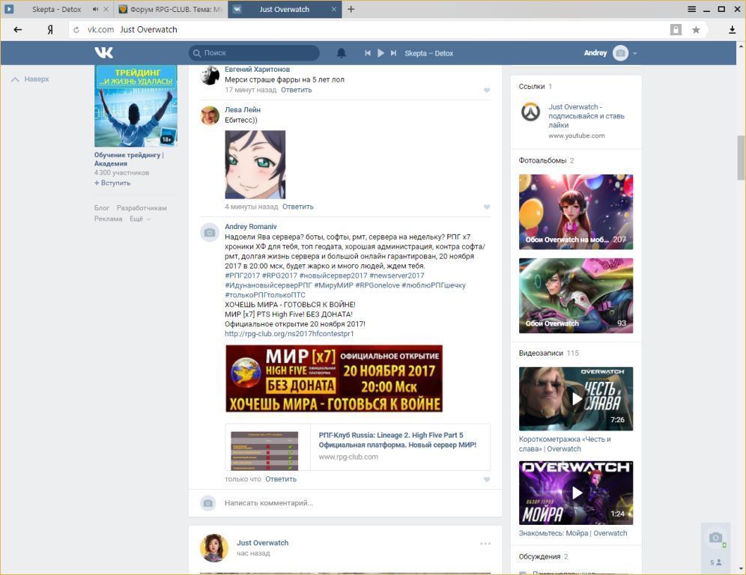Open Обои Overwatch на моб album

click(x=576, y=212)
